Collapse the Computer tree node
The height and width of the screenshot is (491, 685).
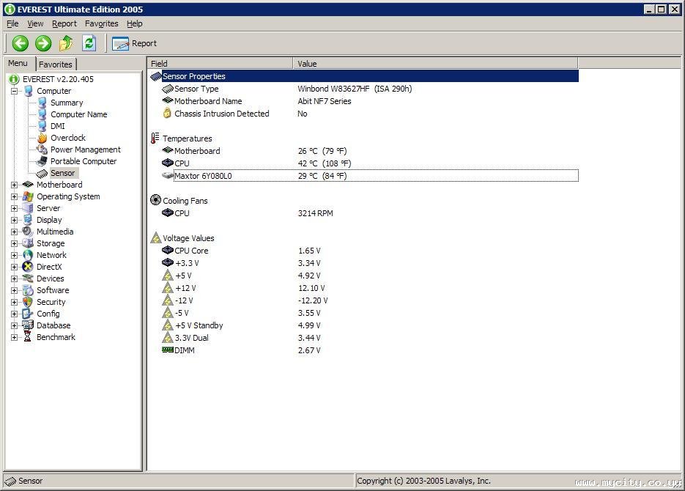(x=14, y=91)
